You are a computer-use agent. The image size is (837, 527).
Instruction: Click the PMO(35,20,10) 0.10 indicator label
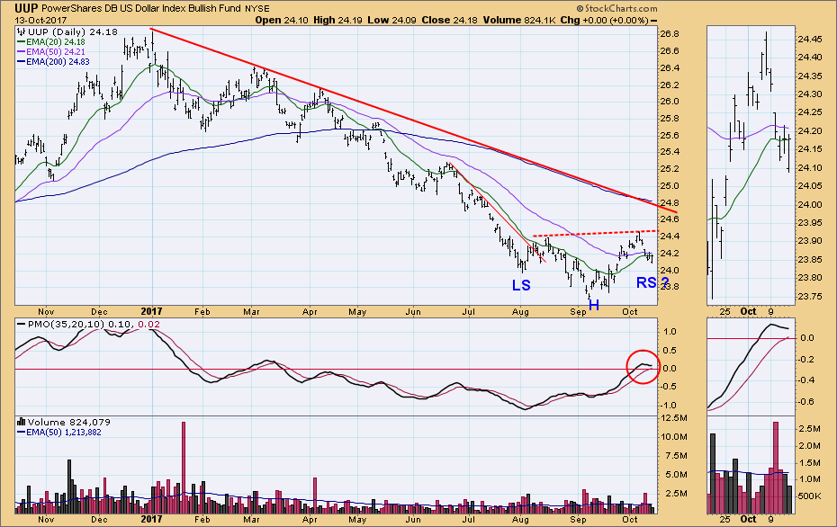click(x=76, y=325)
